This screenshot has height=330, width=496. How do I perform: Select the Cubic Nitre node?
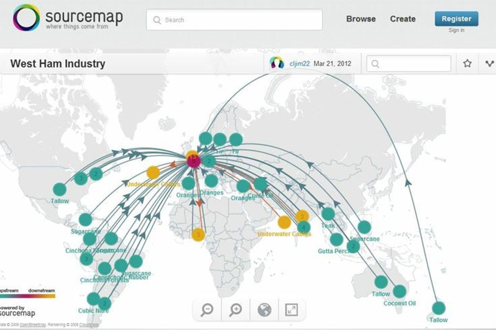[94, 299]
